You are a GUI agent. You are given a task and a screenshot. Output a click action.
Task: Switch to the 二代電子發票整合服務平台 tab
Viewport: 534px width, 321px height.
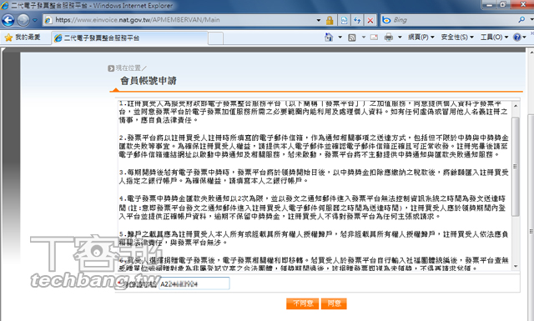(x=129, y=38)
